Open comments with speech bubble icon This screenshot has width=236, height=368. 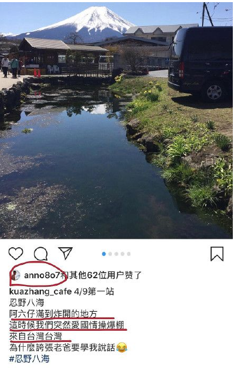pyautogui.click(x=41, y=254)
